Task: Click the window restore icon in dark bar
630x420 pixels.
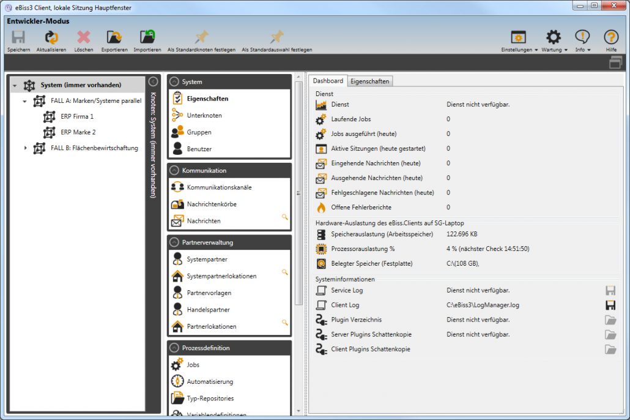Action: (615, 63)
